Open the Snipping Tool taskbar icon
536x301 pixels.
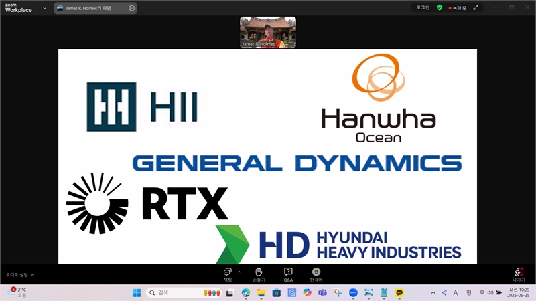click(338, 293)
